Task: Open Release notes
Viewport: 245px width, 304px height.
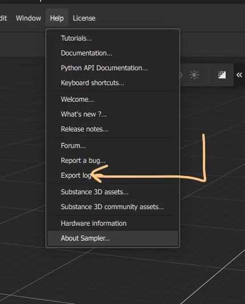Action: click(x=113, y=129)
